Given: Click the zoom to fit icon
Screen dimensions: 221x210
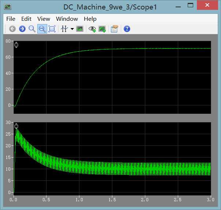Looking at the screenshot, I should (x=52, y=29).
